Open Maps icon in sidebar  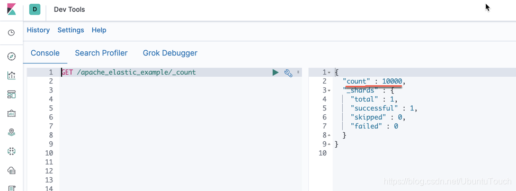(x=11, y=132)
